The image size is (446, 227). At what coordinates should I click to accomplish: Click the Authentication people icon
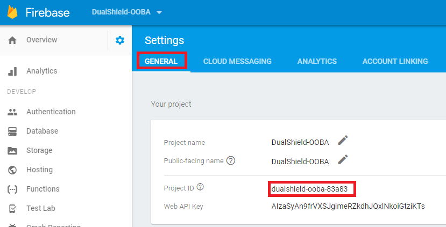pos(12,112)
